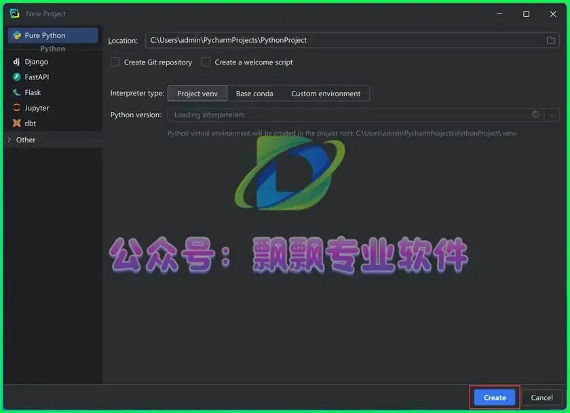This screenshot has height=413, width=570.
Task: Click the Interpreter type label
Action: point(137,93)
